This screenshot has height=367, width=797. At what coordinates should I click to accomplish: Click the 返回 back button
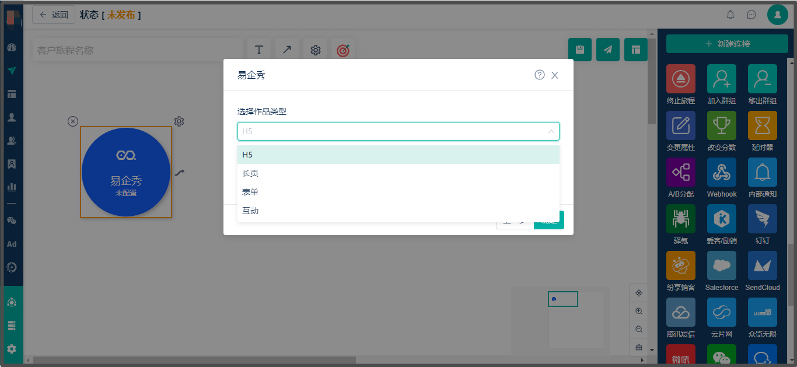coord(54,15)
